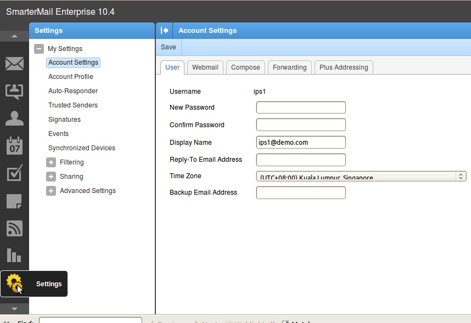Open Auto-Responder settings
471x323 pixels.
coord(73,91)
